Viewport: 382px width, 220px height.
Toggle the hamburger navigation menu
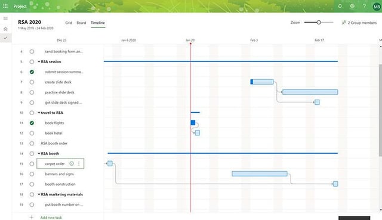click(x=5, y=18)
